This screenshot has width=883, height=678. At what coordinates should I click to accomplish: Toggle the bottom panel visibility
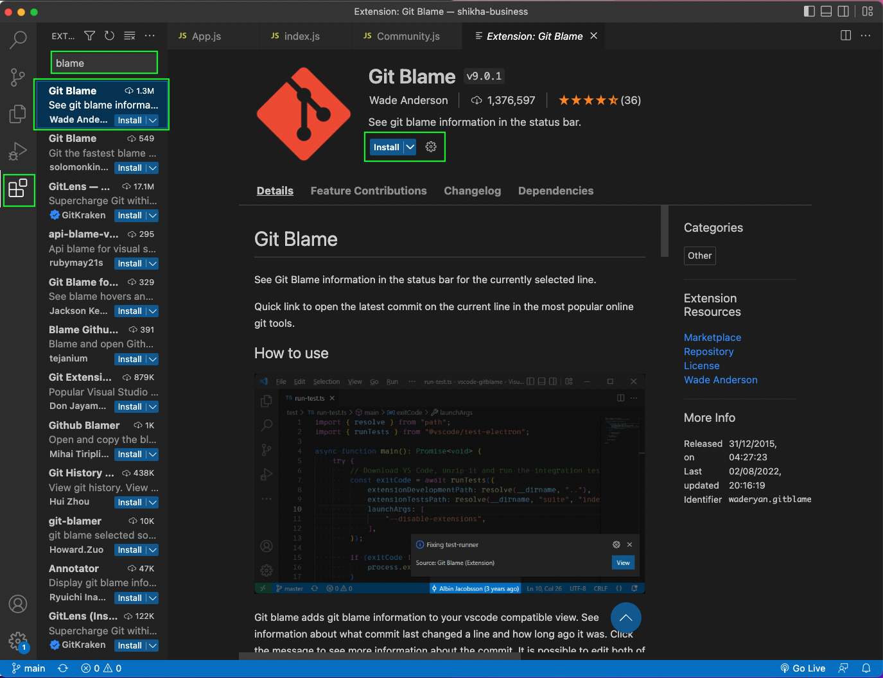(x=826, y=11)
